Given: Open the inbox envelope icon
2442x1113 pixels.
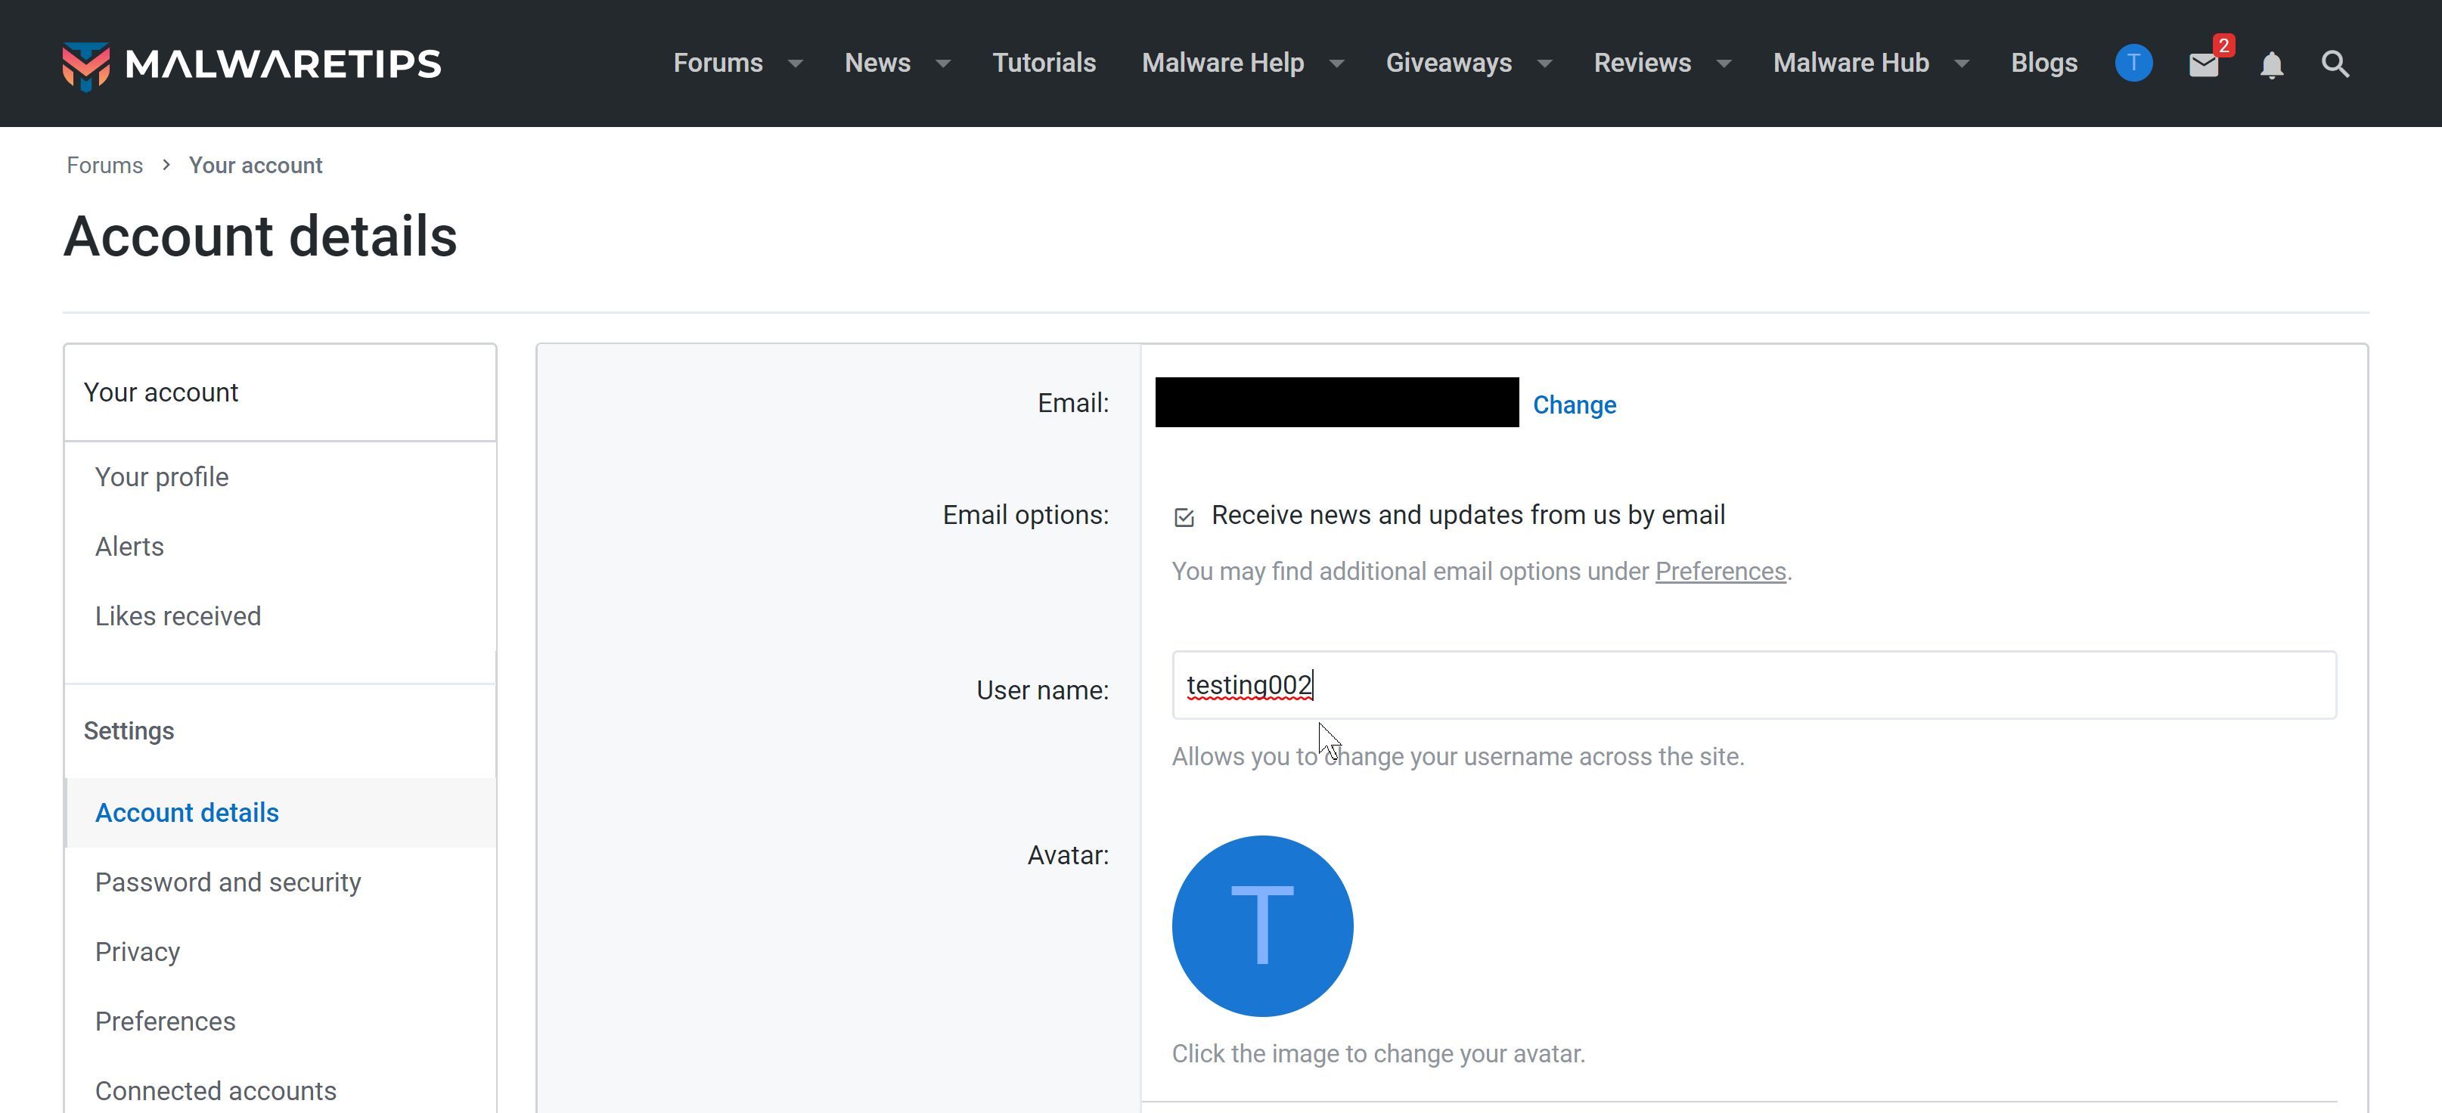Looking at the screenshot, I should click(2203, 64).
